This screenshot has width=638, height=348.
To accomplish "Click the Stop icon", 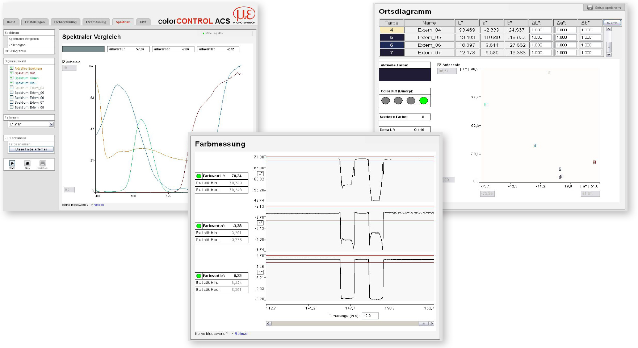I will [27, 163].
